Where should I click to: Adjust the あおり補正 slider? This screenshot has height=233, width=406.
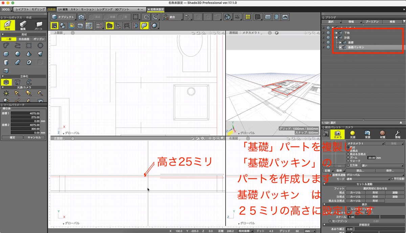point(380,229)
